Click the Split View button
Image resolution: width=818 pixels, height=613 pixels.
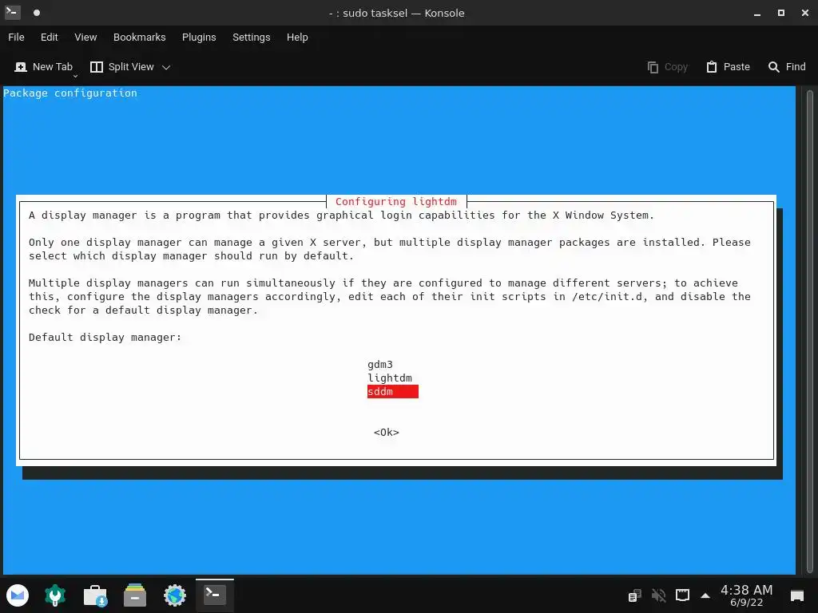point(122,67)
